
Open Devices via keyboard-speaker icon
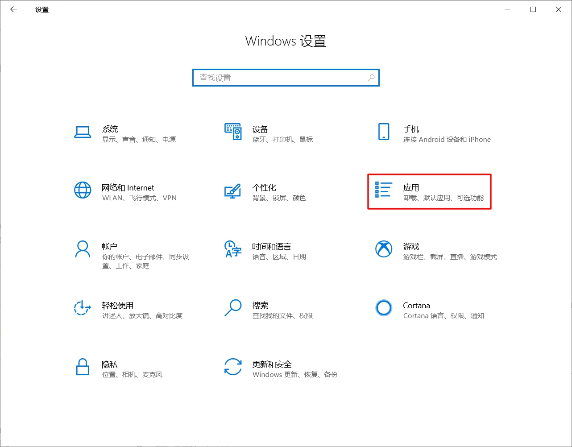[x=233, y=132]
